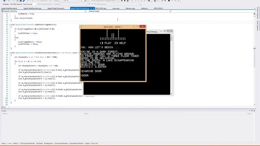Click the editor split-window plus icon
Viewport: 260px width, 146px height.
(255, 14)
